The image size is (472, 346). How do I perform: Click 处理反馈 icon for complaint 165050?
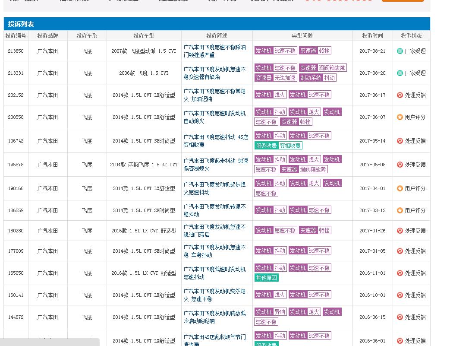400,273
